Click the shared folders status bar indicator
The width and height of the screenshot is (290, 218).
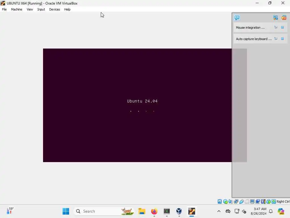[247, 202]
